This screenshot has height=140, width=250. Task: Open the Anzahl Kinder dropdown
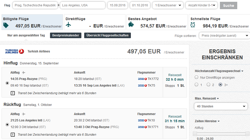pos(202,5)
